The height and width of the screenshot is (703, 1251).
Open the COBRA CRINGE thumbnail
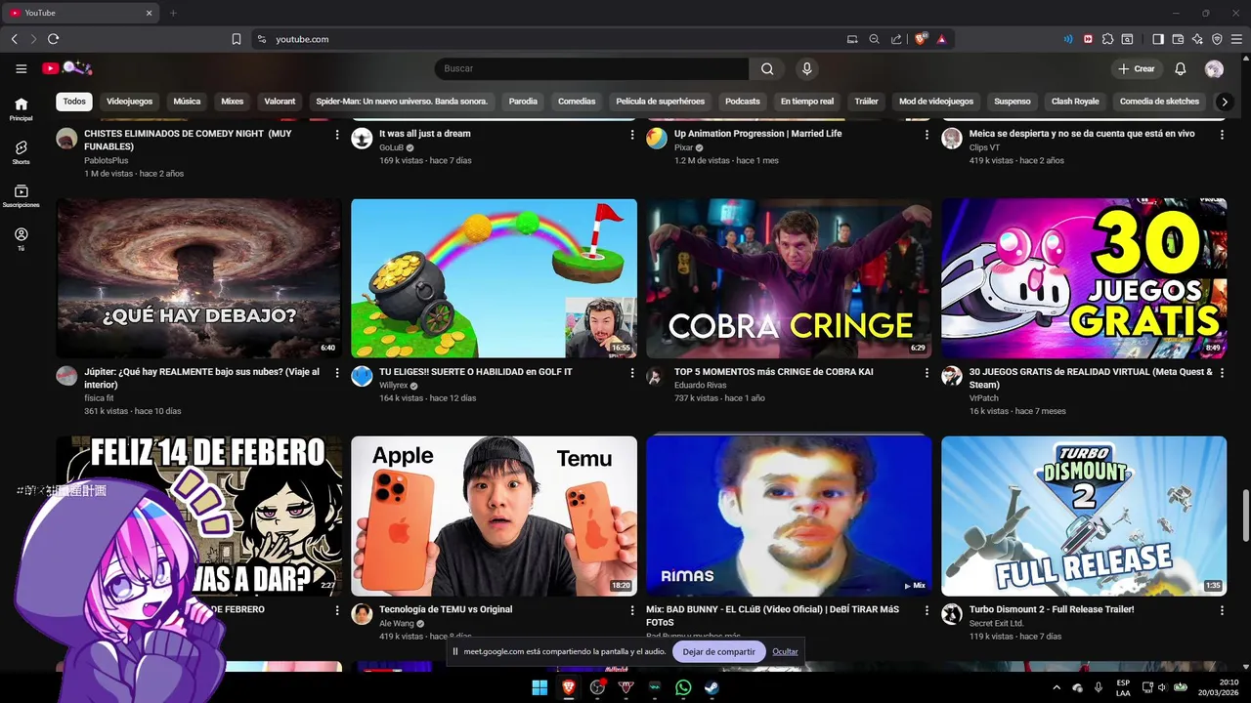(x=789, y=278)
